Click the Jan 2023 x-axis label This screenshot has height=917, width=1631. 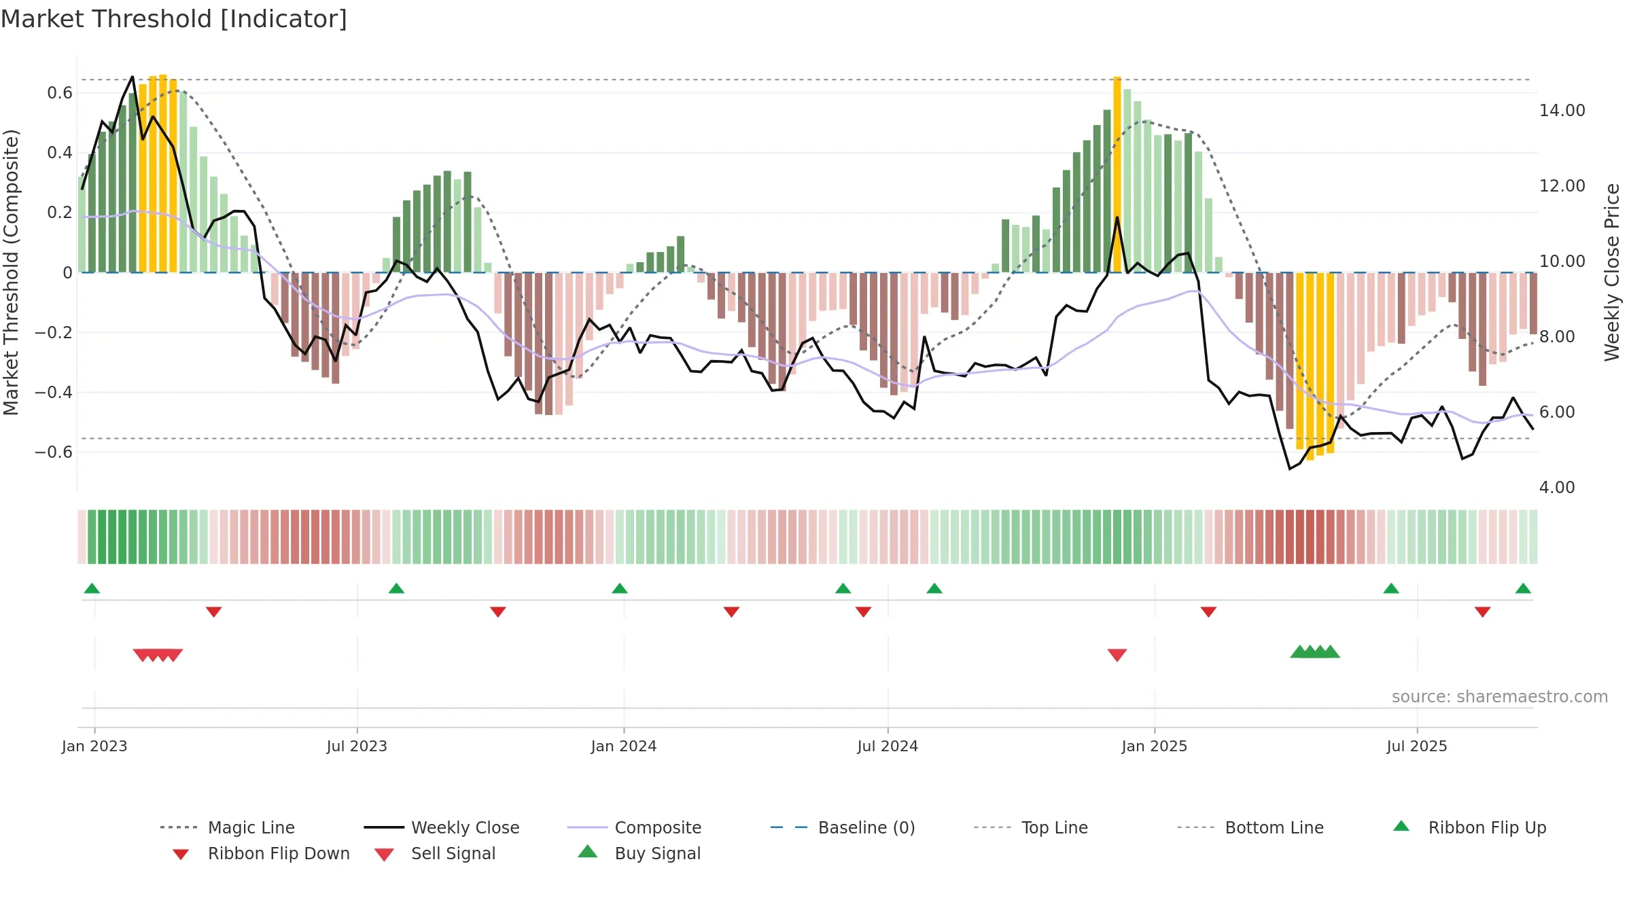coord(94,747)
